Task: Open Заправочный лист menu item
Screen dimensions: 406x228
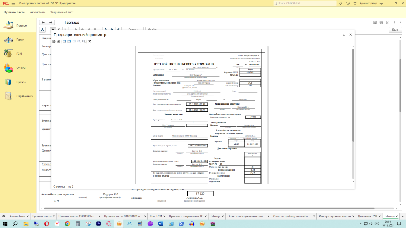Action: [x=61, y=12]
